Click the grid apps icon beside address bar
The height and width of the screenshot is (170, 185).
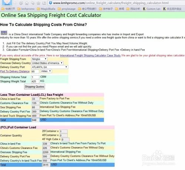[x=44, y=3]
